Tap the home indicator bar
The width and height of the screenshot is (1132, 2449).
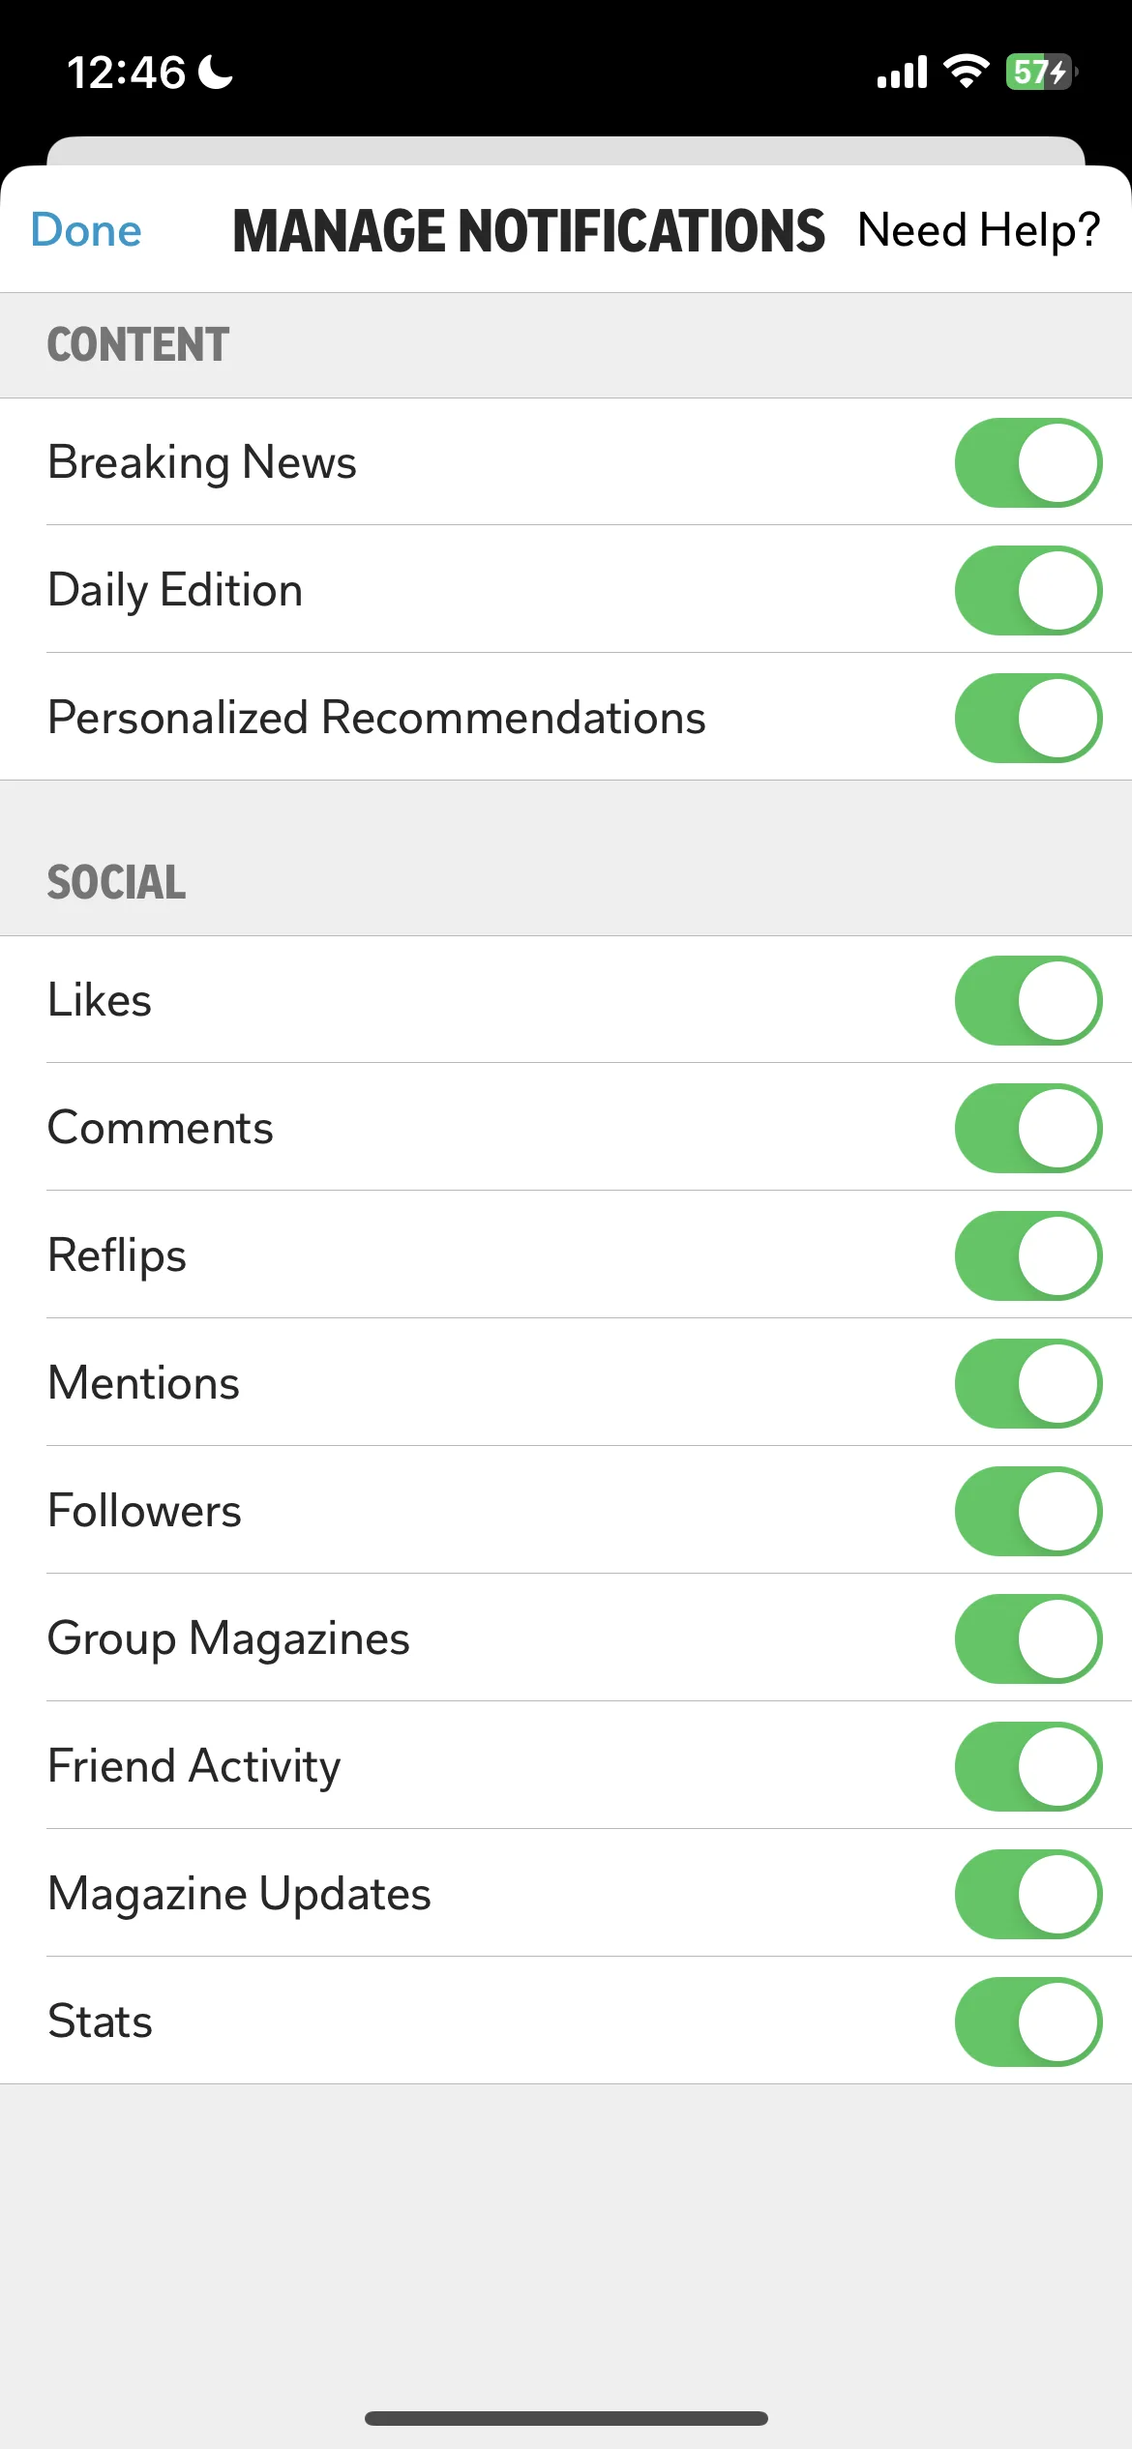click(x=566, y=2418)
